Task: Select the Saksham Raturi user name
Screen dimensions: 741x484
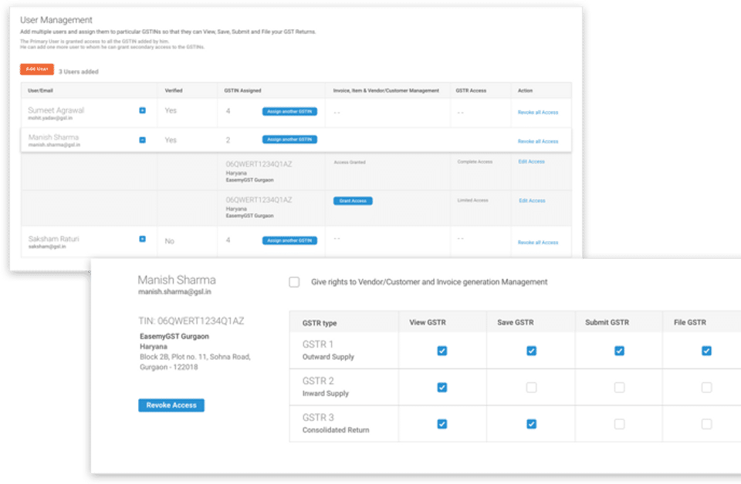Action: point(53,239)
